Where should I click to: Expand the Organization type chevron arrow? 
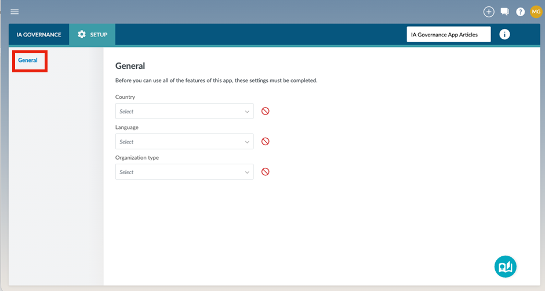(247, 172)
